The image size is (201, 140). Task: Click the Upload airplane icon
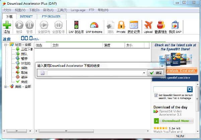click(x=148, y=25)
